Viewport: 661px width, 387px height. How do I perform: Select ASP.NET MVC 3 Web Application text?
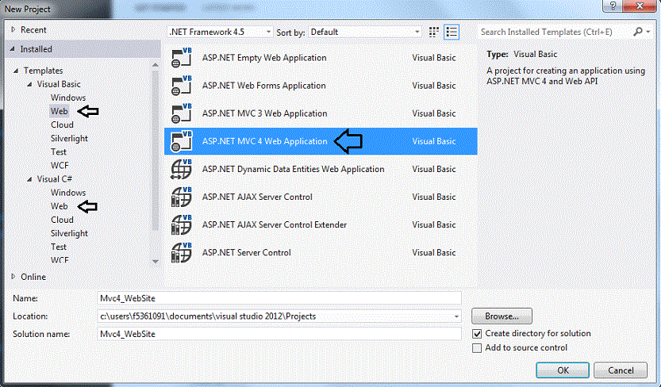[264, 113]
